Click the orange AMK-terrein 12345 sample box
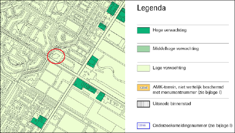 coord(144,88)
